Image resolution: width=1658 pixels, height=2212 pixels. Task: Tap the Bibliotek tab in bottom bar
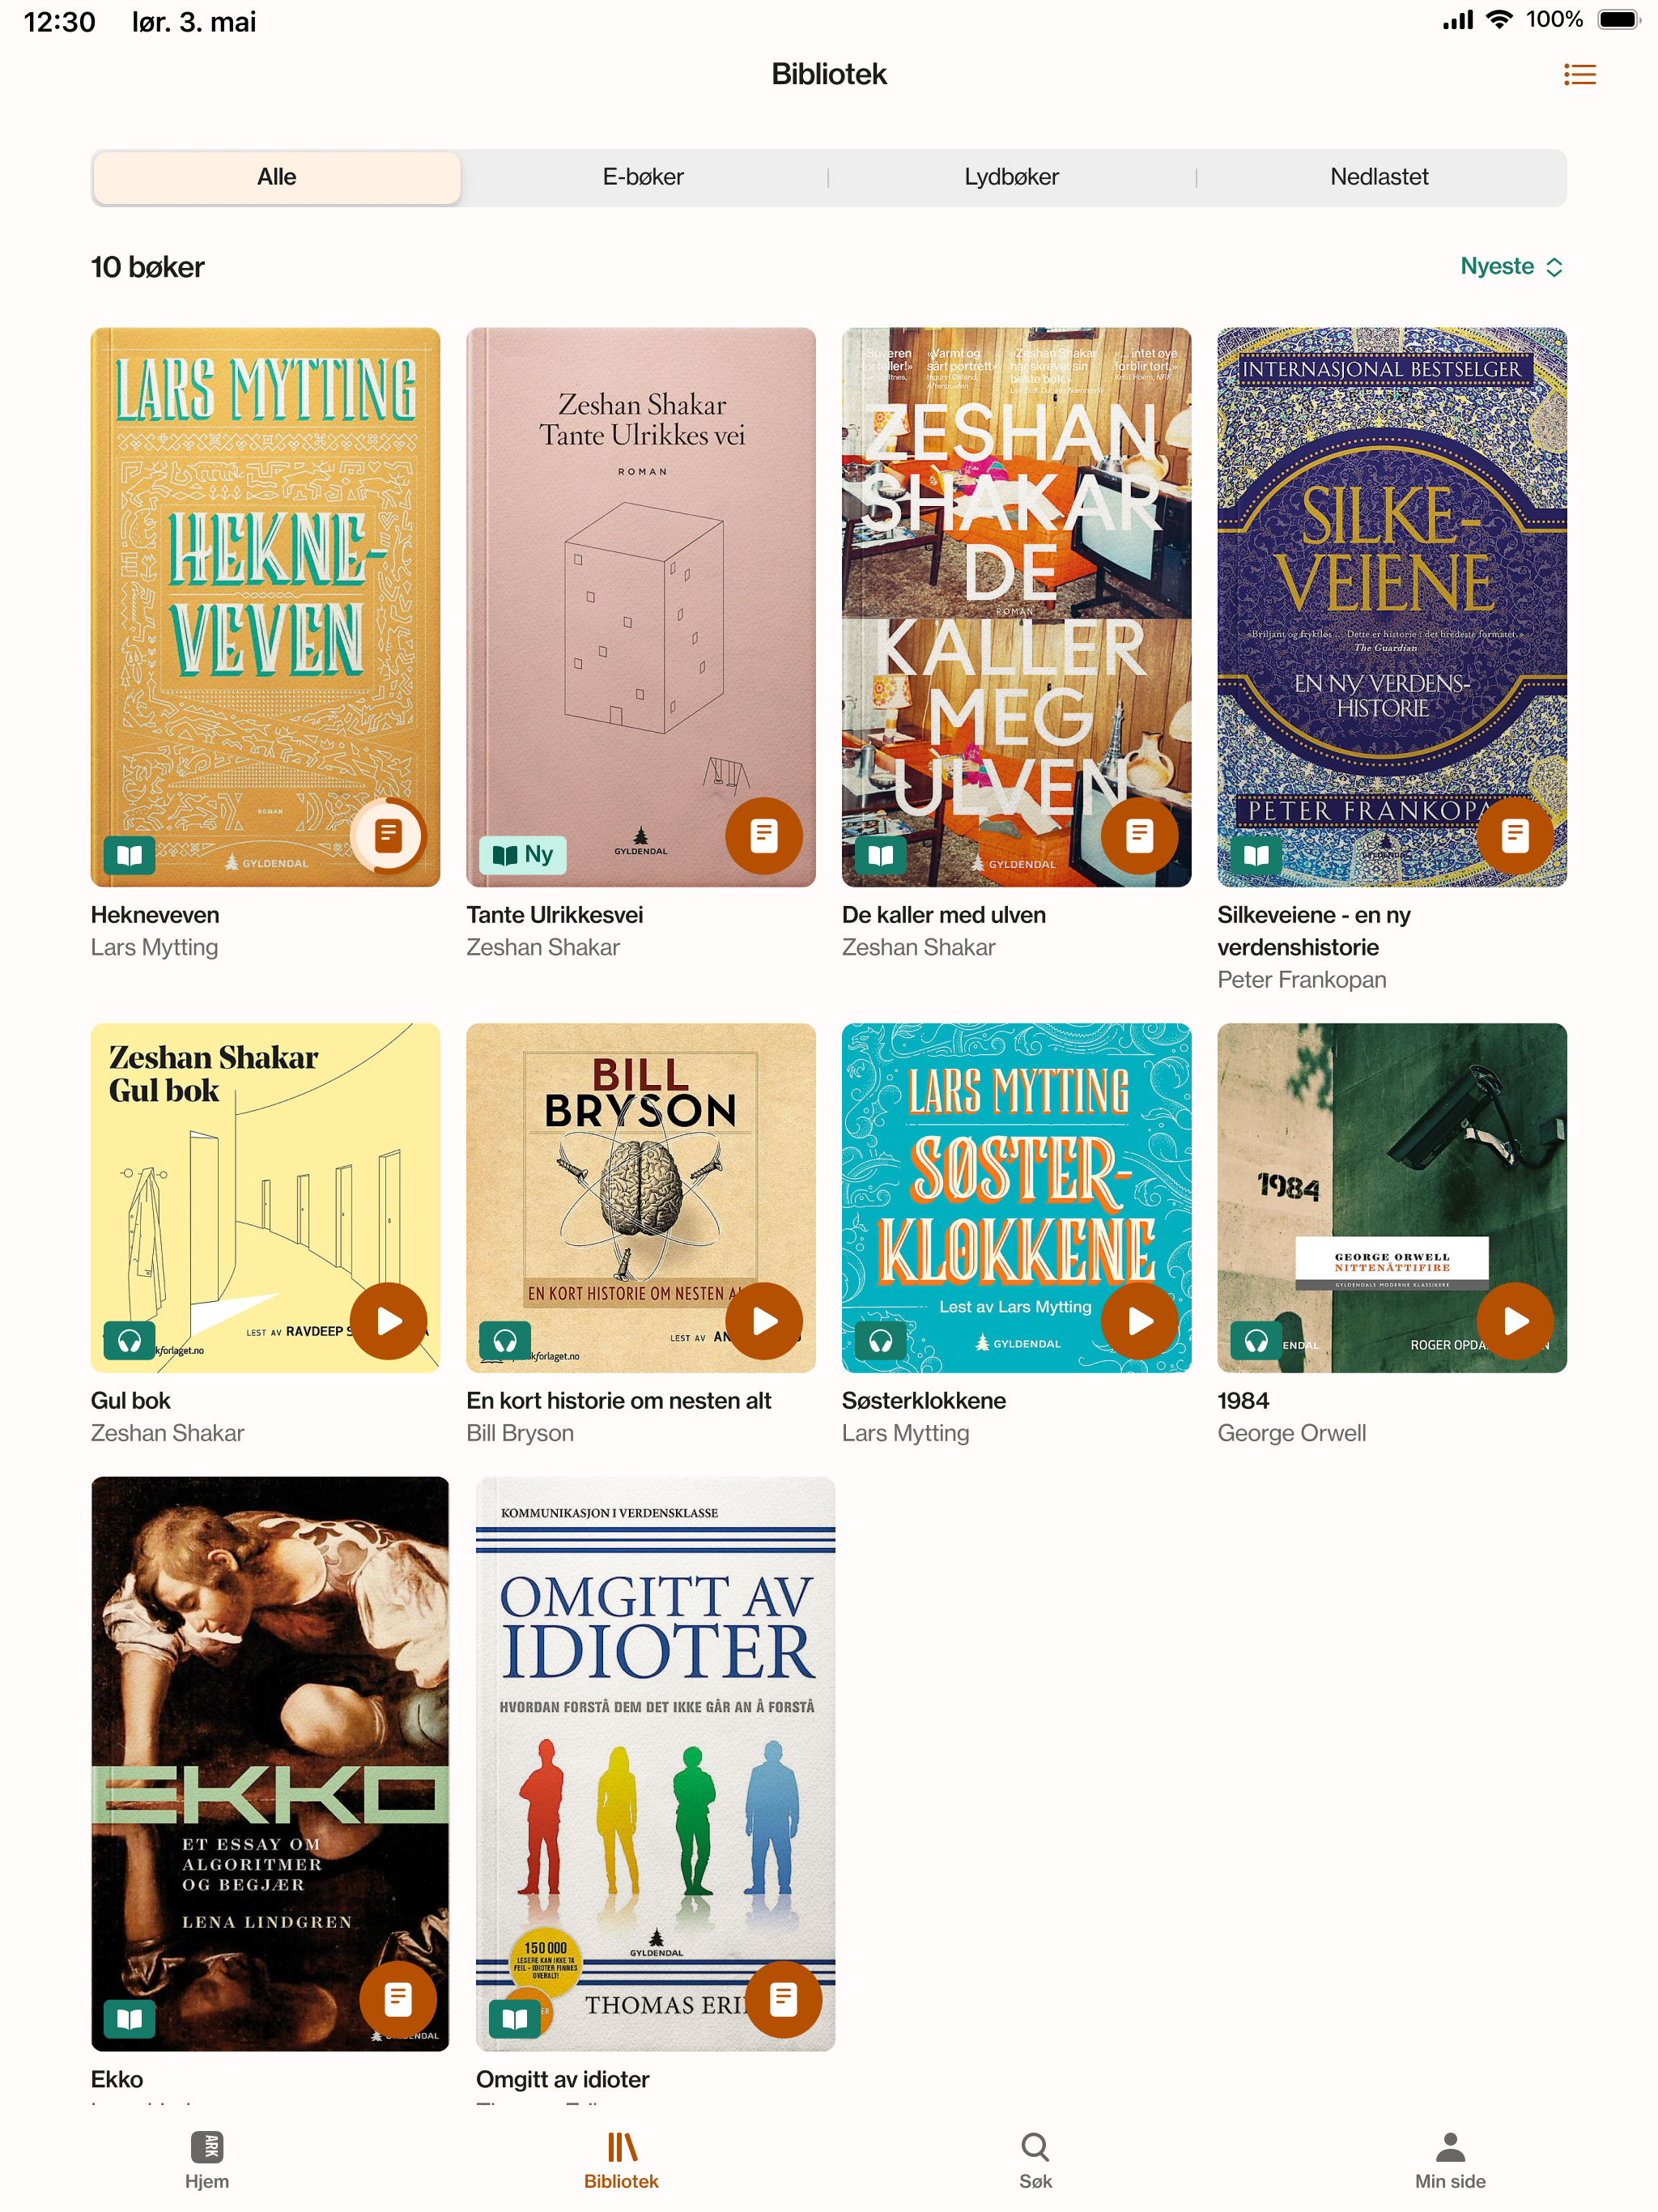621,2160
